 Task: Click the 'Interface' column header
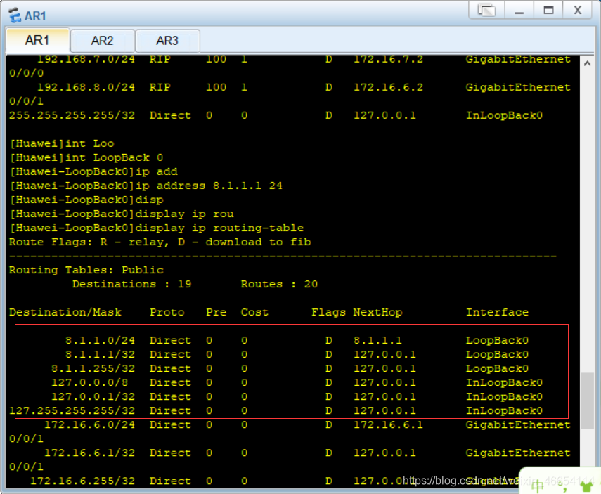[x=497, y=312]
